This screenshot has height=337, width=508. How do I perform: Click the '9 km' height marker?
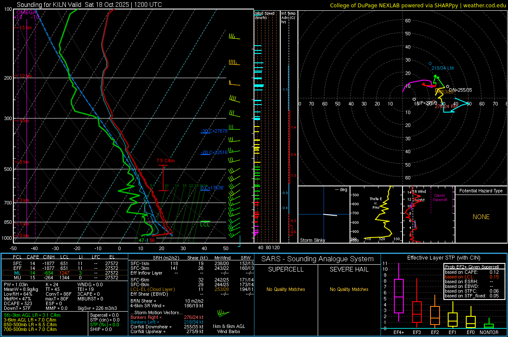coord(24,121)
